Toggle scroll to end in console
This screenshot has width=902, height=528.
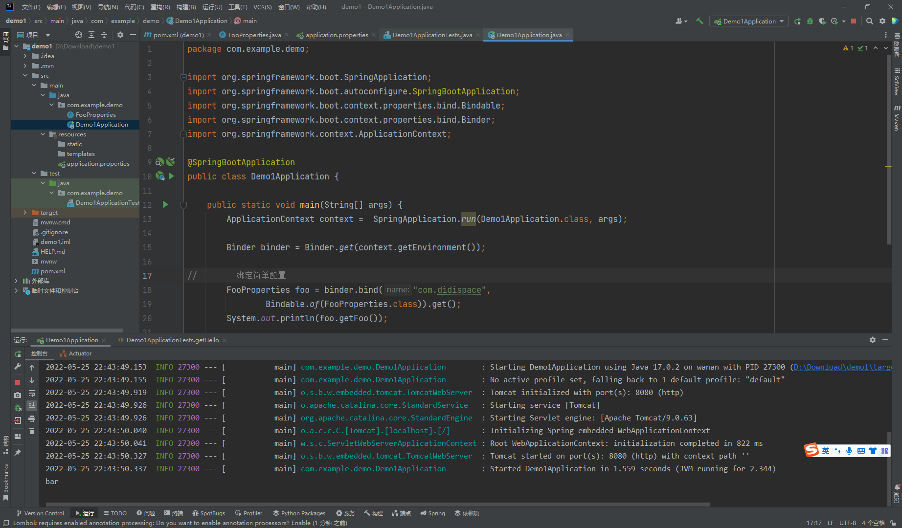click(x=32, y=406)
